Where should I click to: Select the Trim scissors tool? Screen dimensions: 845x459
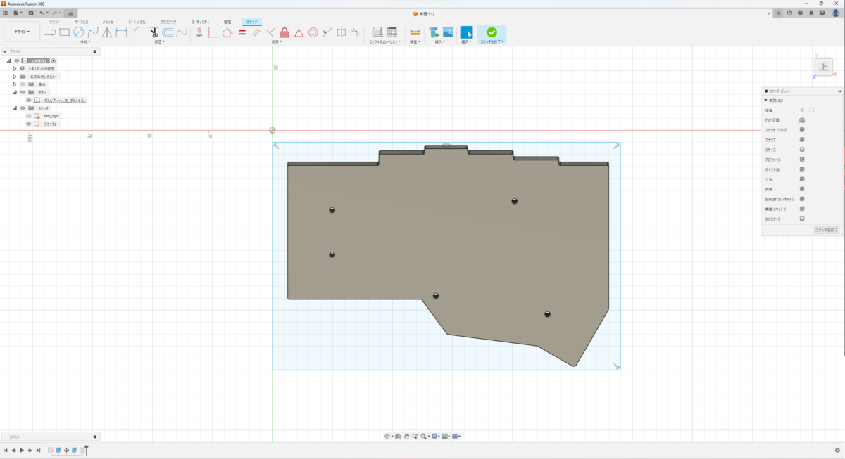pos(154,32)
